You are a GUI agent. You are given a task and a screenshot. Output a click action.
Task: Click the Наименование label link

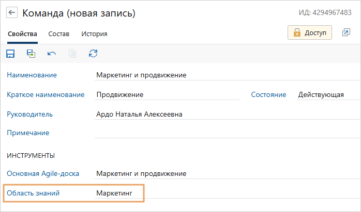pyautogui.click(x=32, y=75)
